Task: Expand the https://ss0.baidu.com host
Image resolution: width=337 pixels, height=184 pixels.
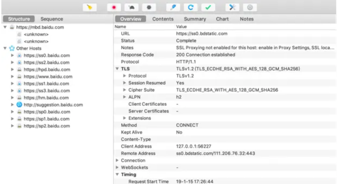Action: pos(12,55)
